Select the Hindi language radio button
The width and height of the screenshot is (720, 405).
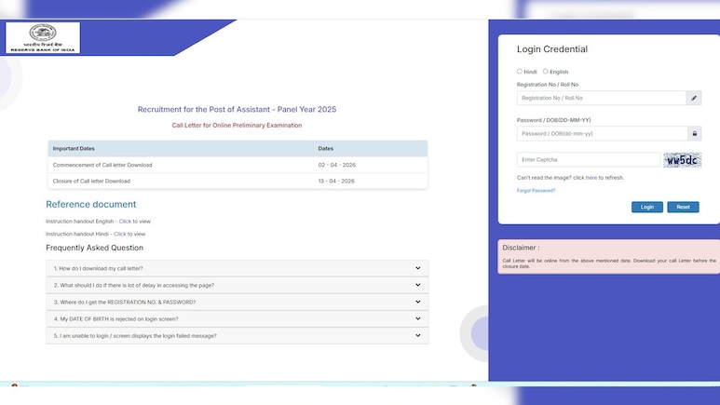click(520, 72)
